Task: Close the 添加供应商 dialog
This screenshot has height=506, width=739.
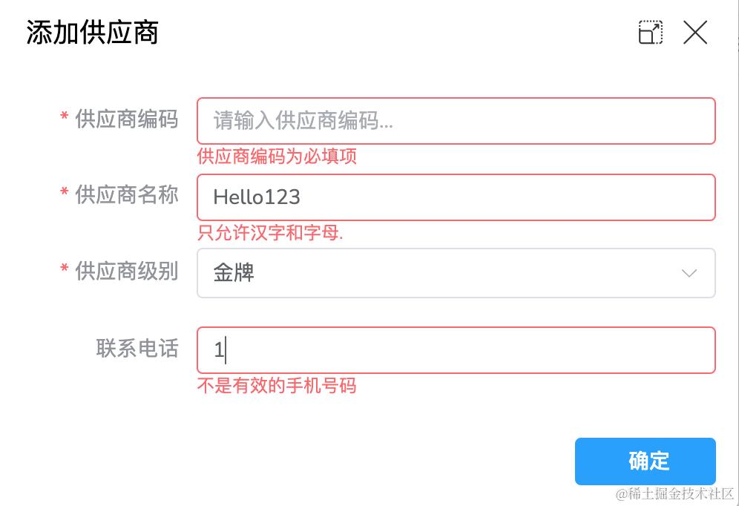Action: point(695,33)
